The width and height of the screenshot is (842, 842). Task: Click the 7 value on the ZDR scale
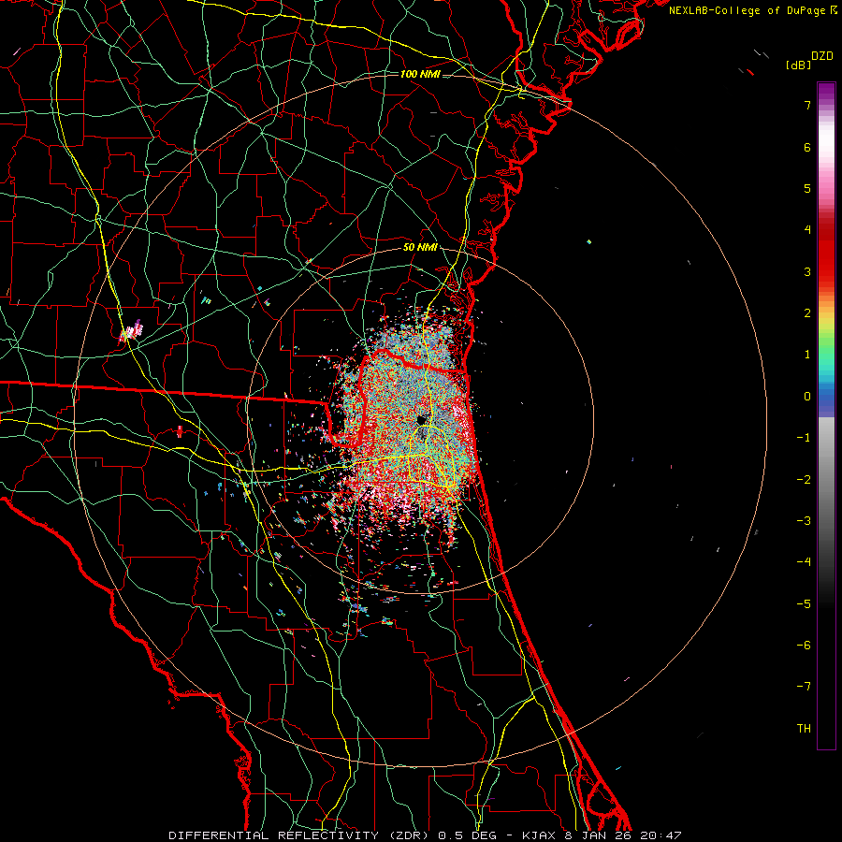[807, 106]
